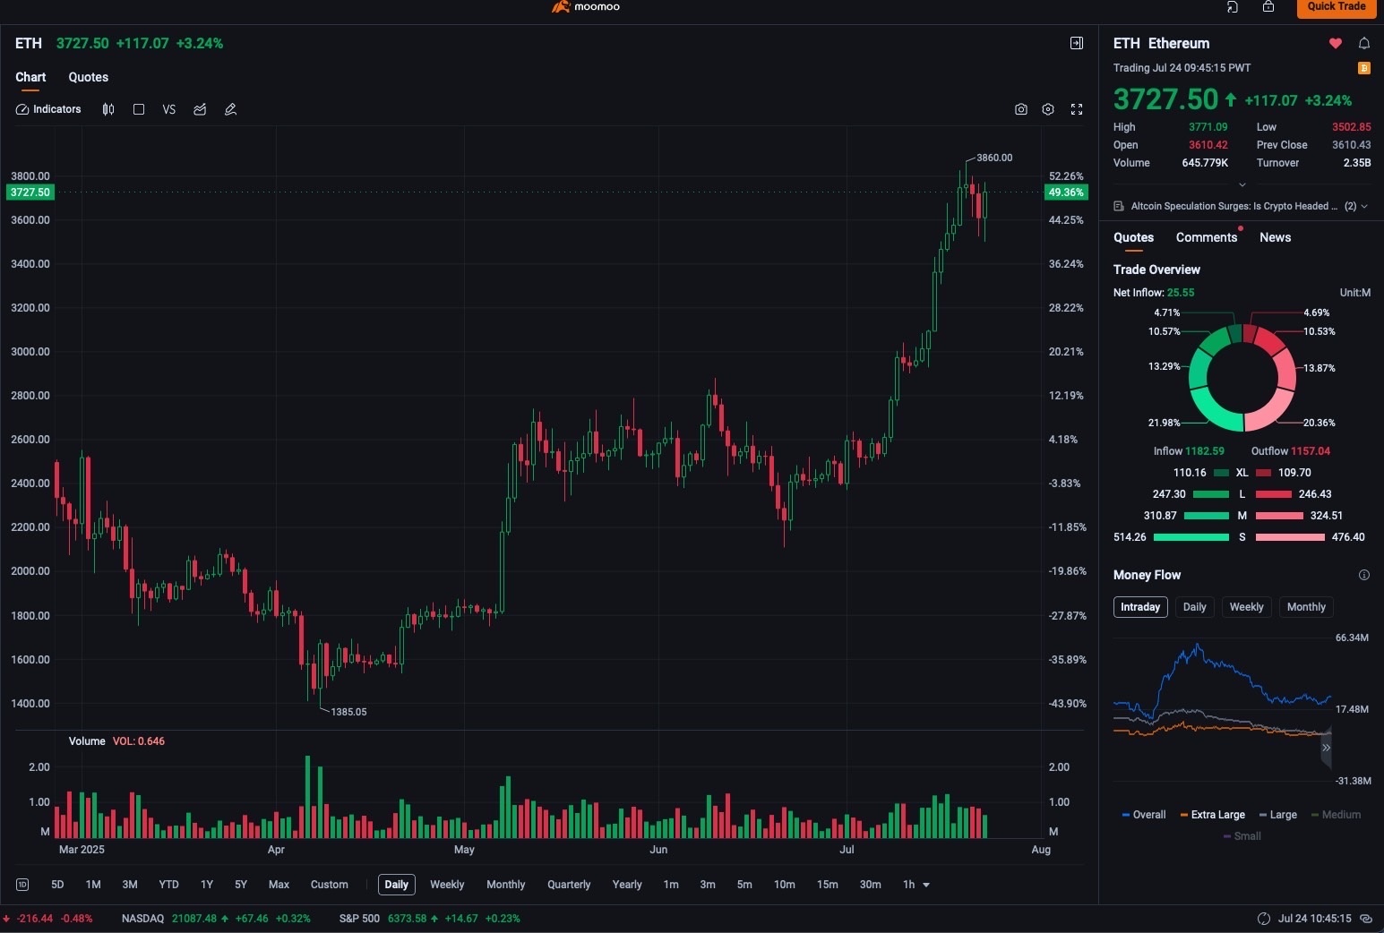The height and width of the screenshot is (933, 1384).
Task: Open chart settings hexagon icon
Action: pos(1048,109)
